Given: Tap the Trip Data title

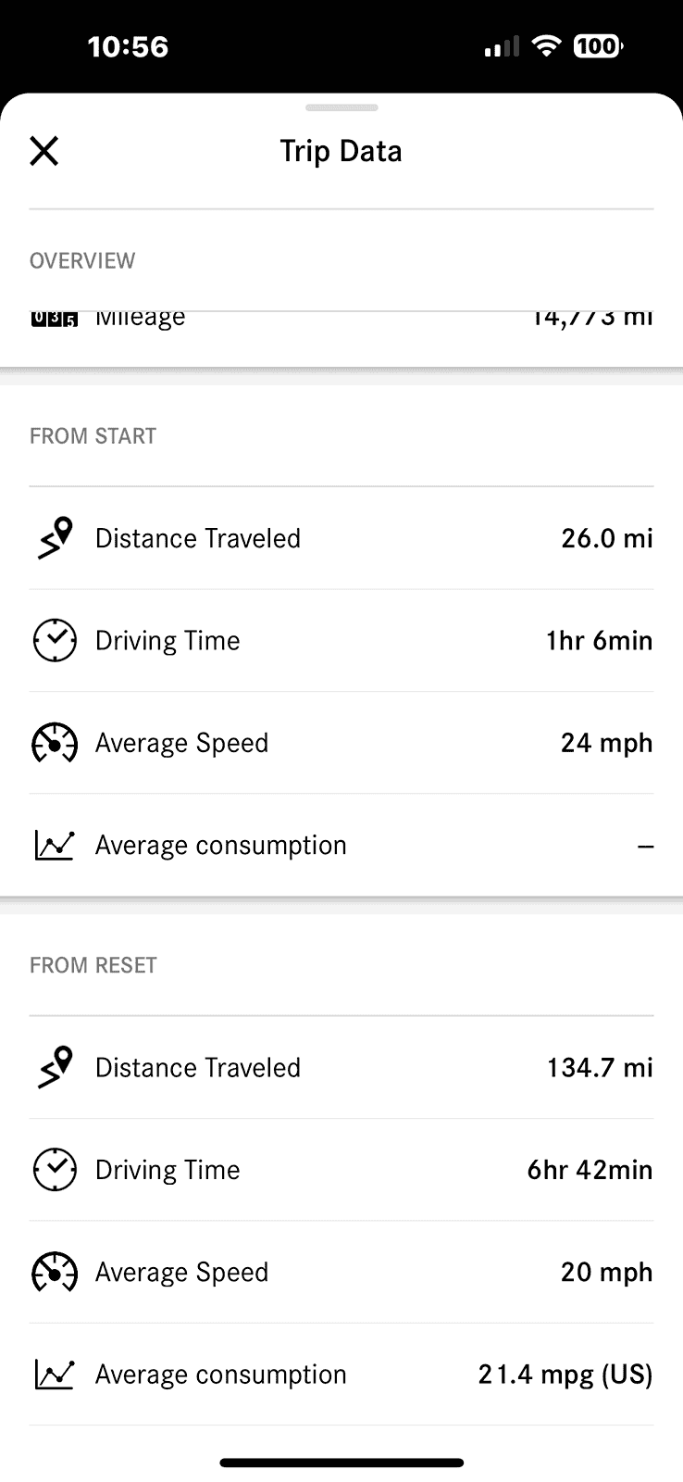Looking at the screenshot, I should tap(341, 151).
